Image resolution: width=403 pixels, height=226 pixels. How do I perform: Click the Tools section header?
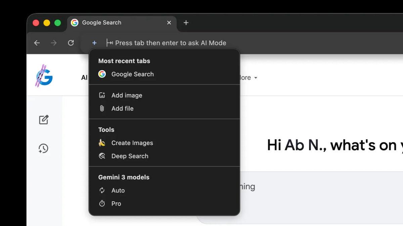[x=106, y=130]
